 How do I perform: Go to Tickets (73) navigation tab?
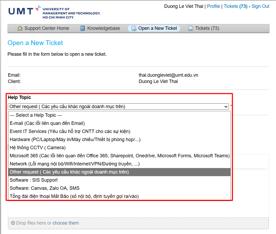(207, 28)
